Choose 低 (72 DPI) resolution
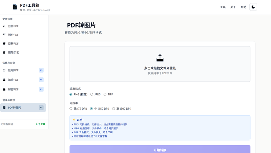The width and height of the screenshot is (271, 153). click(x=71, y=109)
